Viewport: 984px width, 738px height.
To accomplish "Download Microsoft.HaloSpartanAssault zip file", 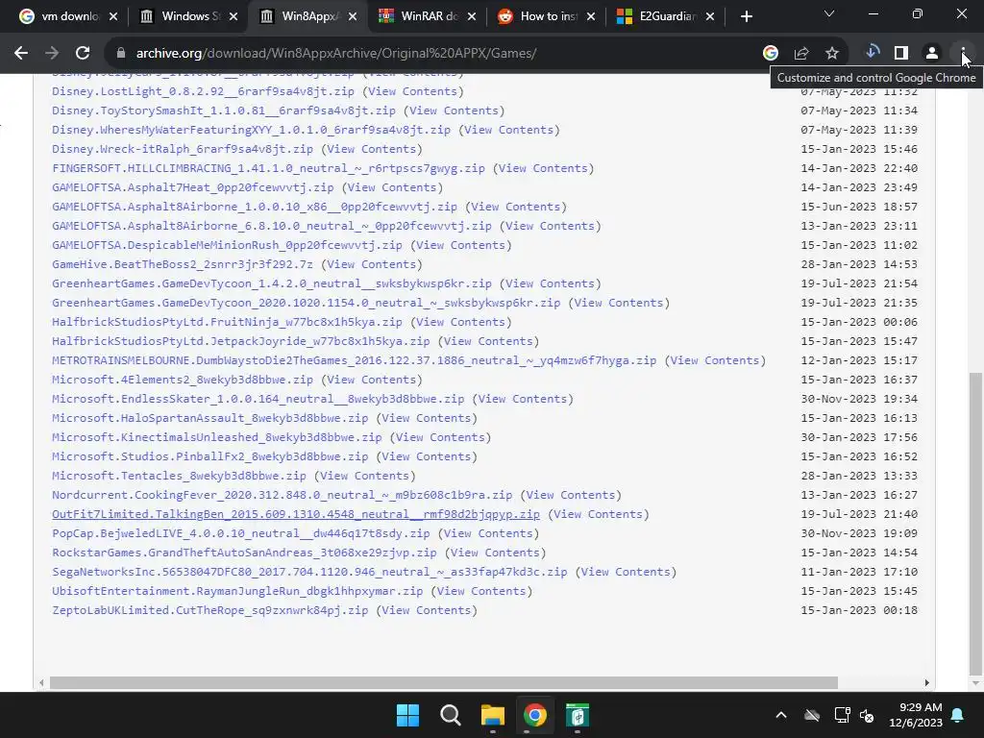I will pyautogui.click(x=210, y=419).
